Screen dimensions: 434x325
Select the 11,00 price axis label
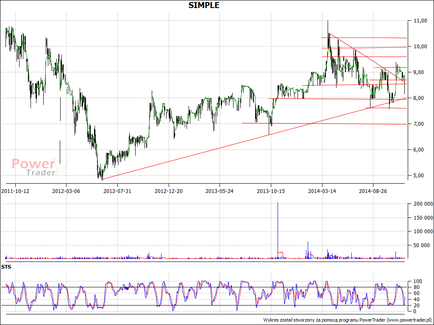pyautogui.click(x=420, y=21)
